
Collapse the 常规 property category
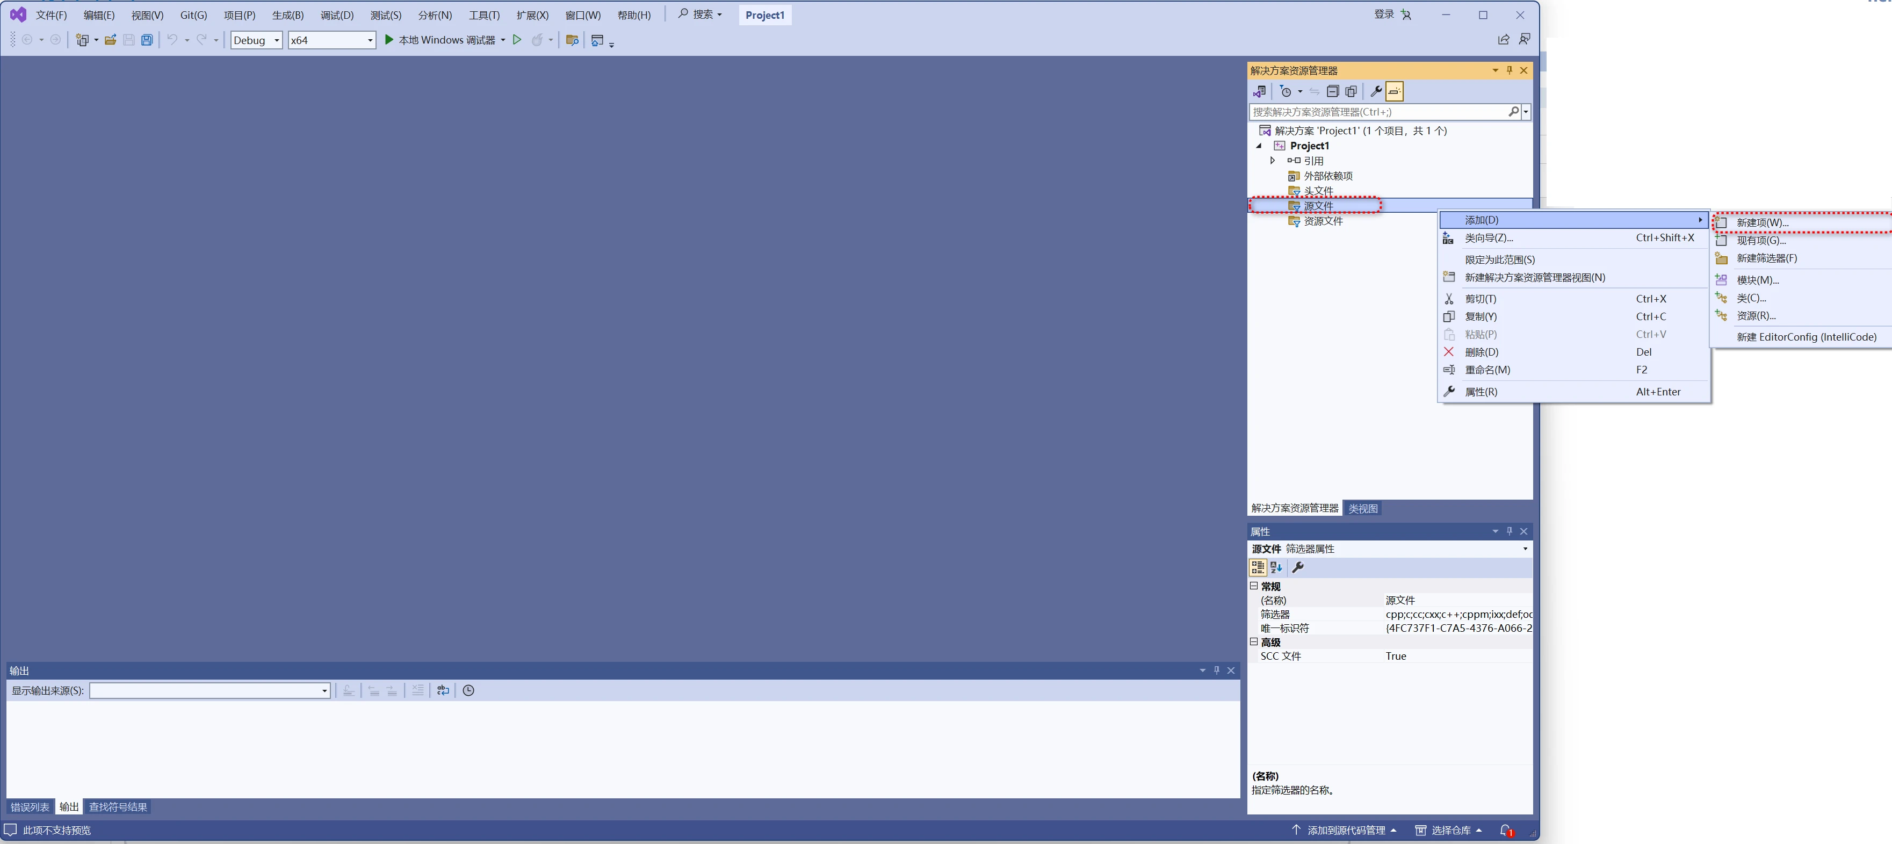click(1254, 586)
